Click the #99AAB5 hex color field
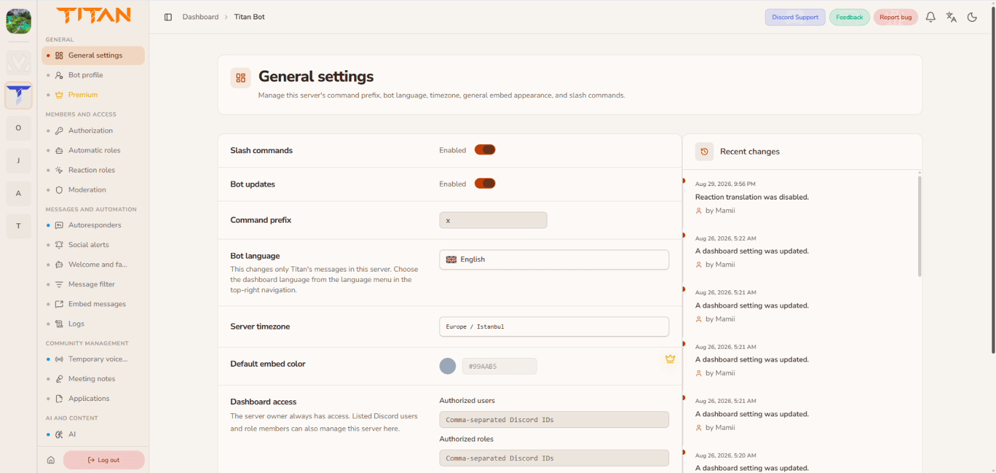Viewport: 996px width, 473px height. pyautogui.click(x=499, y=366)
